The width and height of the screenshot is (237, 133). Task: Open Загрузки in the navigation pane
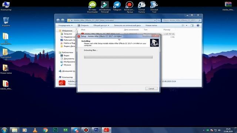(68, 34)
